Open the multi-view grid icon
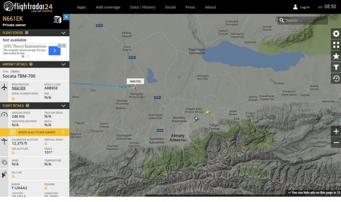This screenshot has height=202, width=341. [x=336, y=44]
